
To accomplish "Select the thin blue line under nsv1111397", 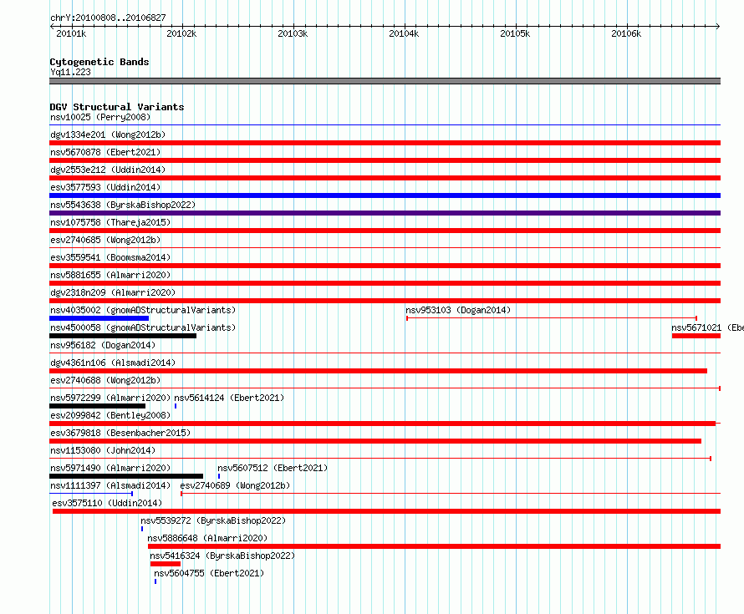I will pyautogui.click(x=91, y=494).
